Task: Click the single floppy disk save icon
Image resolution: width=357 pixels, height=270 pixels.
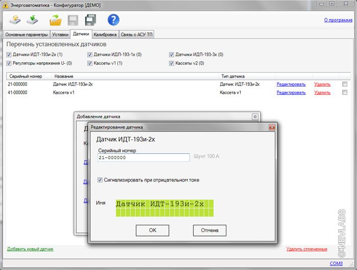Action: click(x=73, y=20)
